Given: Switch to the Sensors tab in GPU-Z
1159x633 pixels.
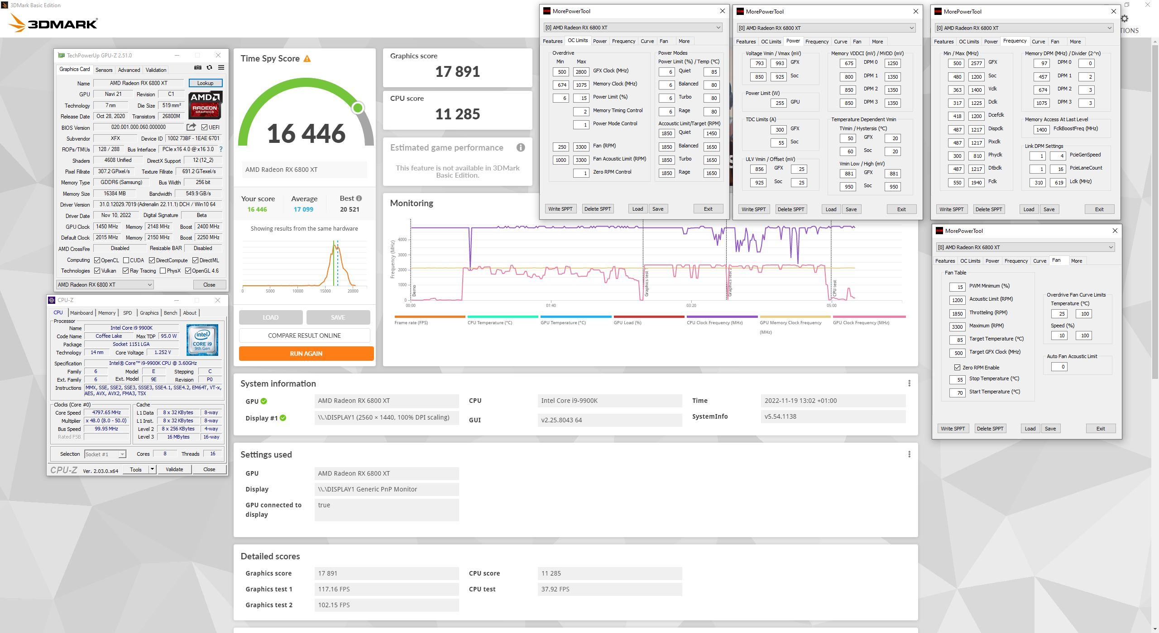Looking at the screenshot, I should (104, 70).
